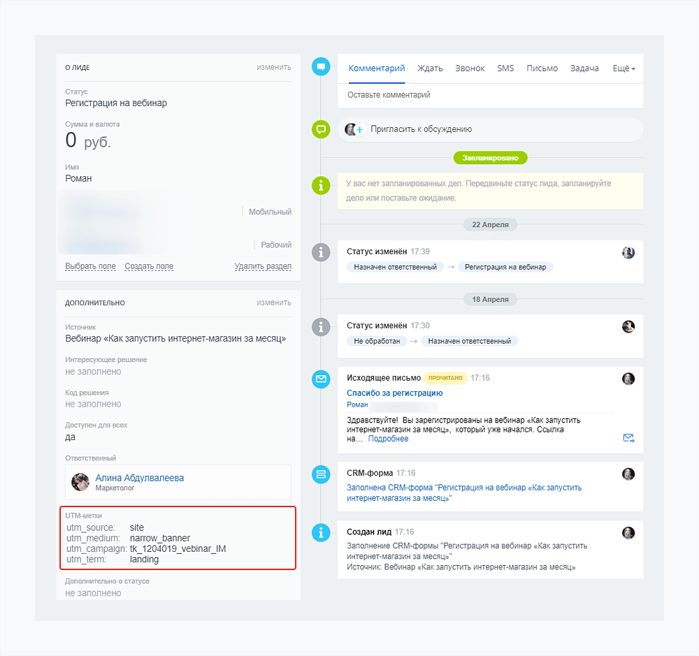Click the ПРОЧИТАНО label on email
Image resolution: width=699 pixels, height=656 pixels.
(445, 378)
